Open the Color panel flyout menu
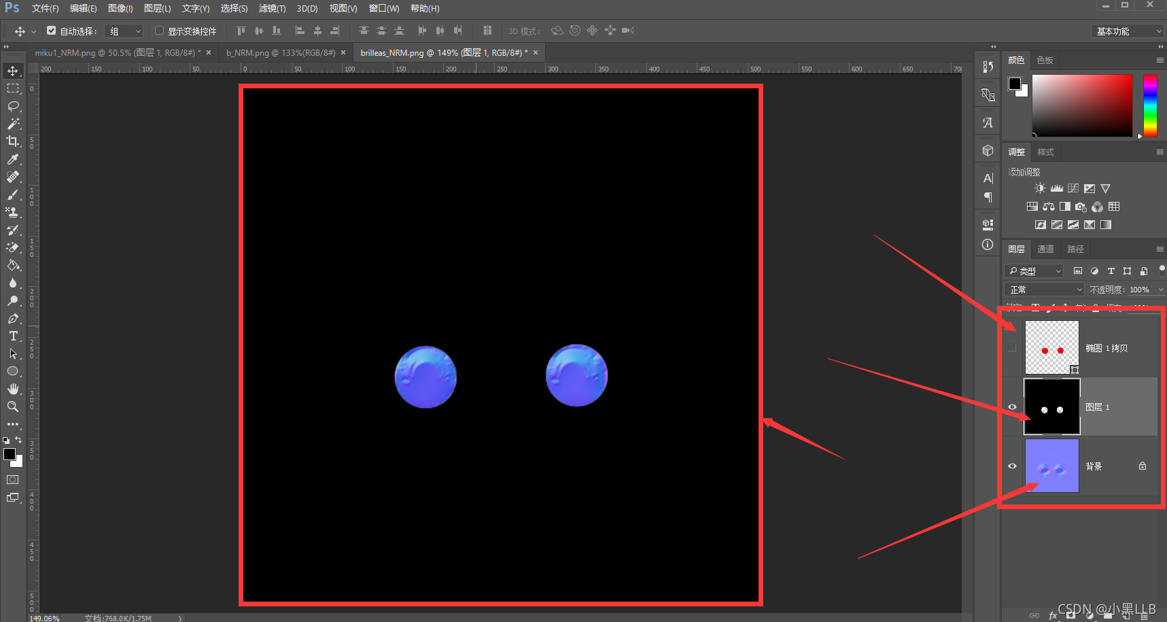The width and height of the screenshot is (1167, 622). [1160, 61]
